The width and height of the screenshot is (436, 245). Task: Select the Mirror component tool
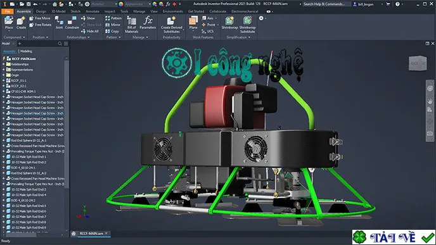coord(113,25)
